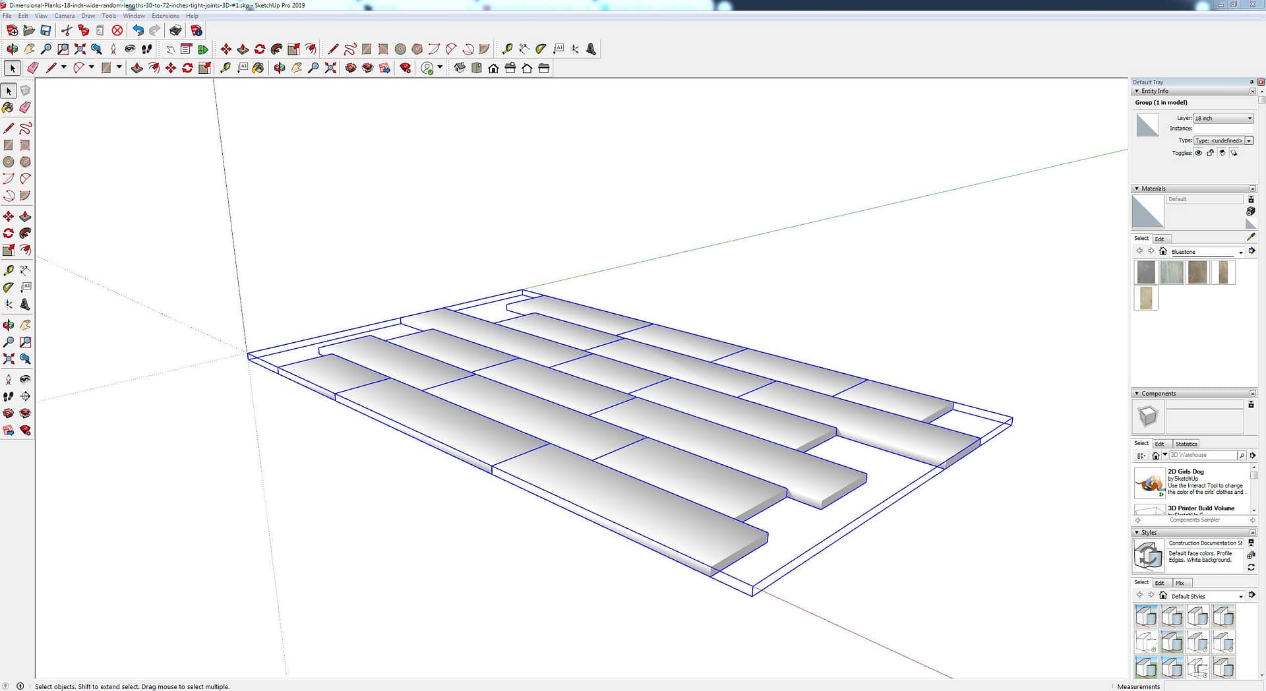Click the 3D Warehouse search field
The height and width of the screenshot is (691, 1266).
1202,455
